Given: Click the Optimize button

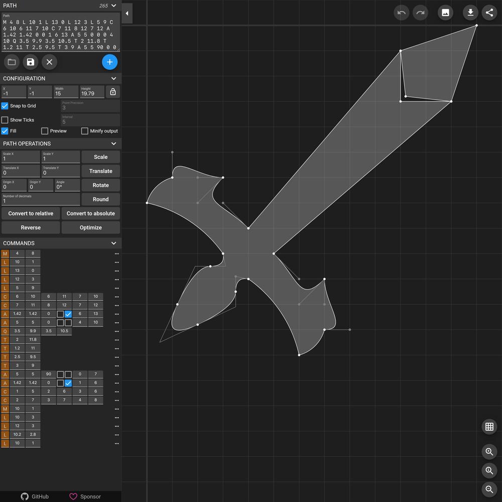Looking at the screenshot, I should coord(91,227).
